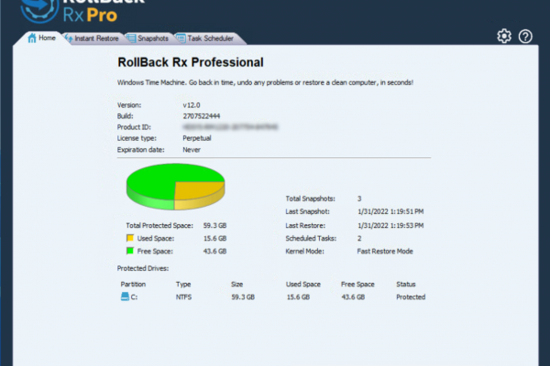
Task: Click the Partition column header
Action: (x=133, y=284)
